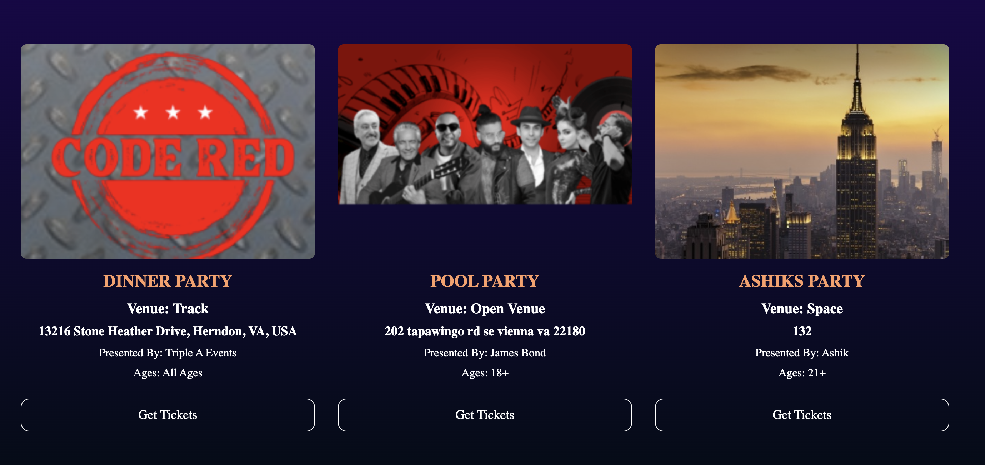
Task: Click the "Venue: Open Venue" text
Action: point(485,309)
